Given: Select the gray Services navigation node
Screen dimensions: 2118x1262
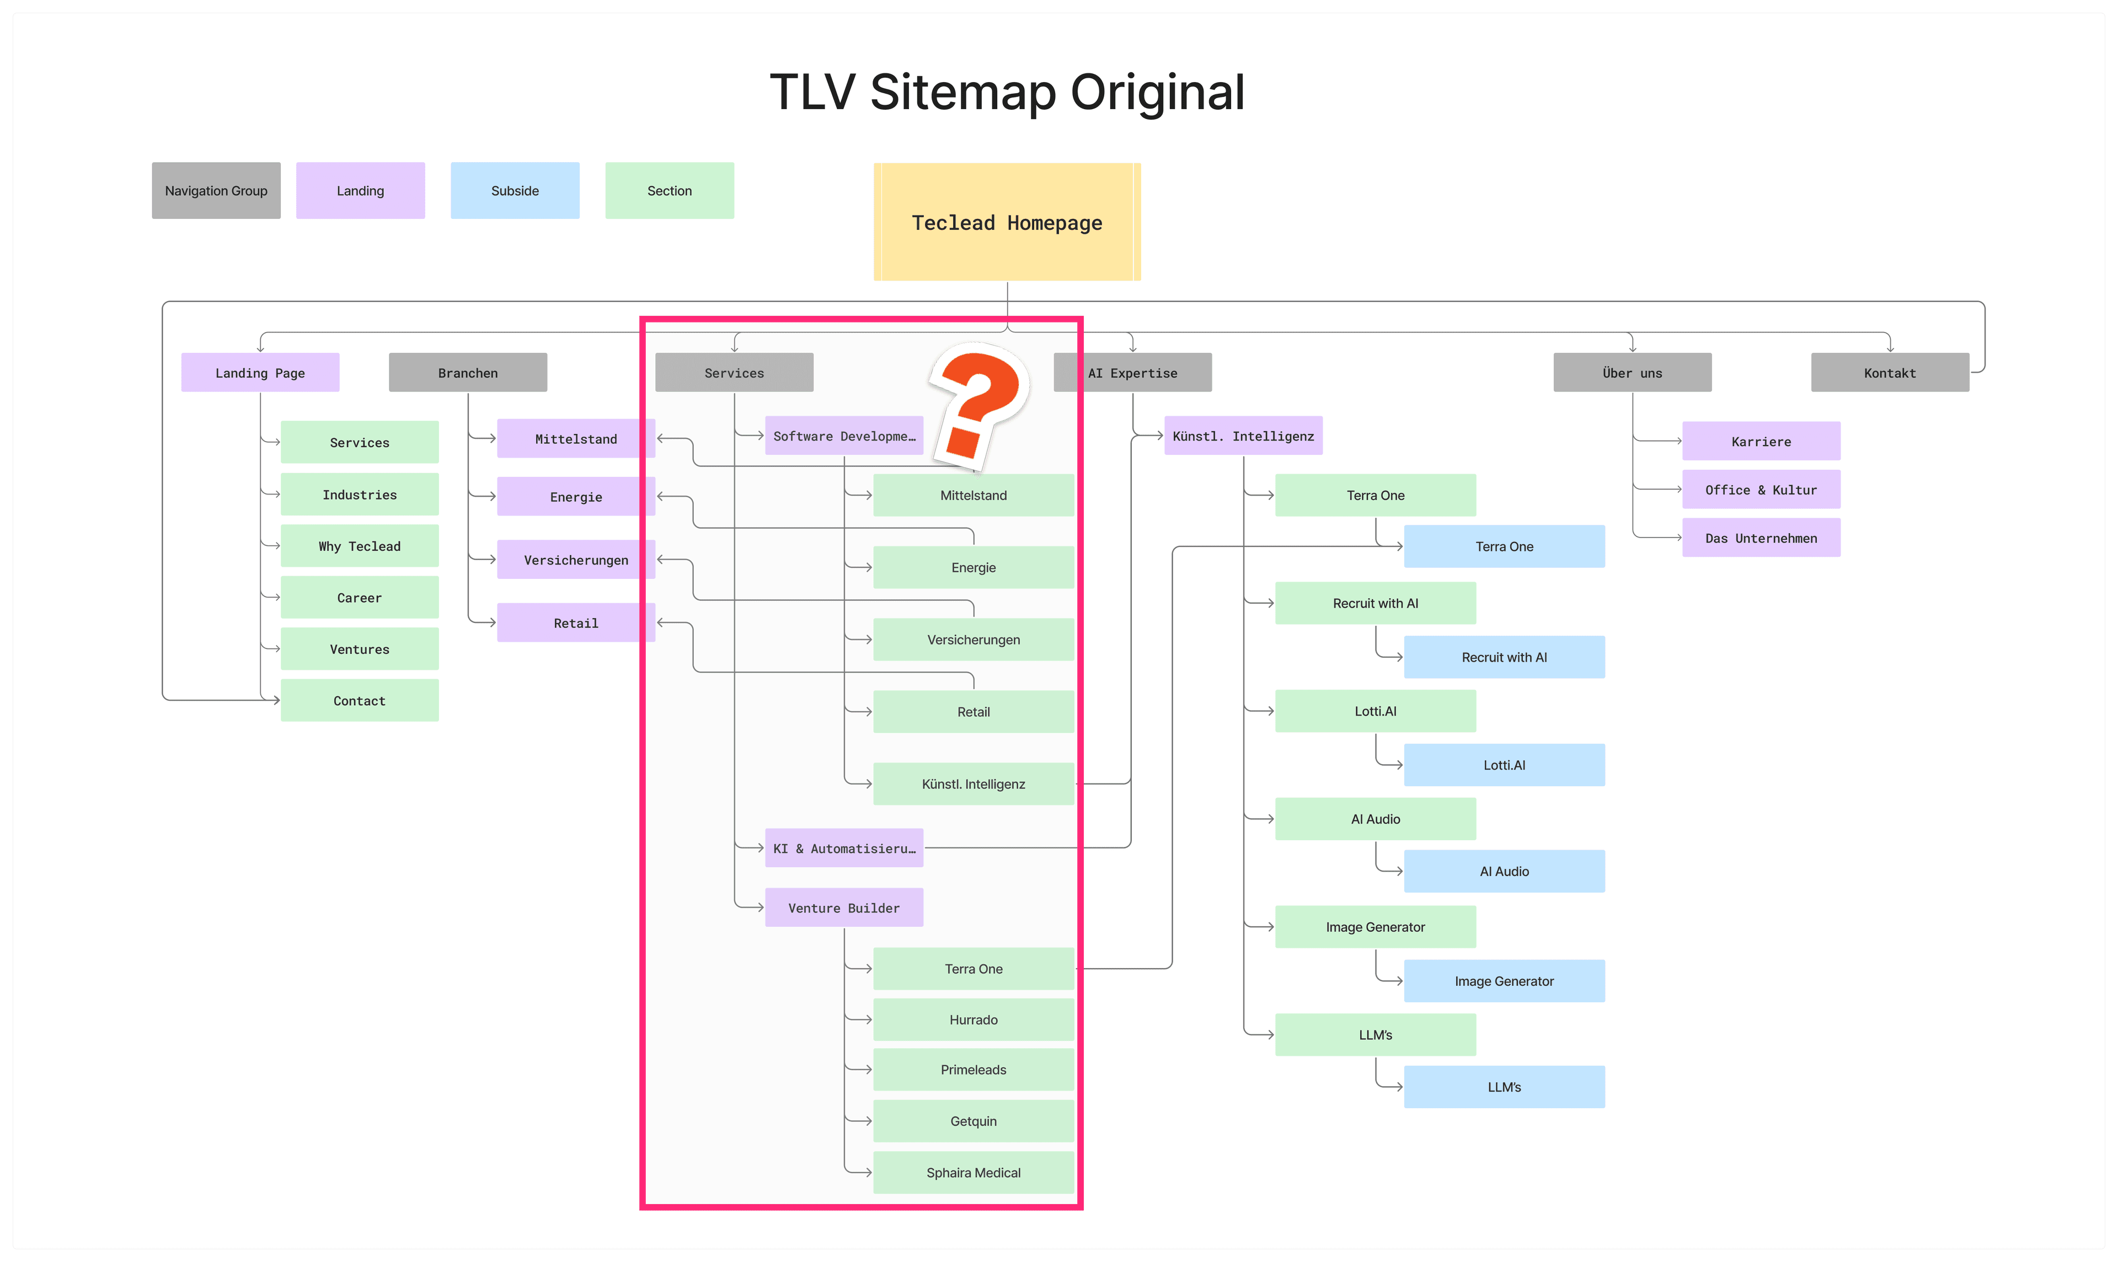Looking at the screenshot, I should (x=734, y=373).
